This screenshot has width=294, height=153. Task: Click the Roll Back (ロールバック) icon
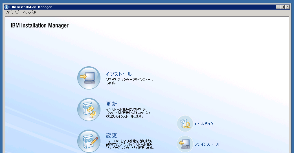[185, 124]
